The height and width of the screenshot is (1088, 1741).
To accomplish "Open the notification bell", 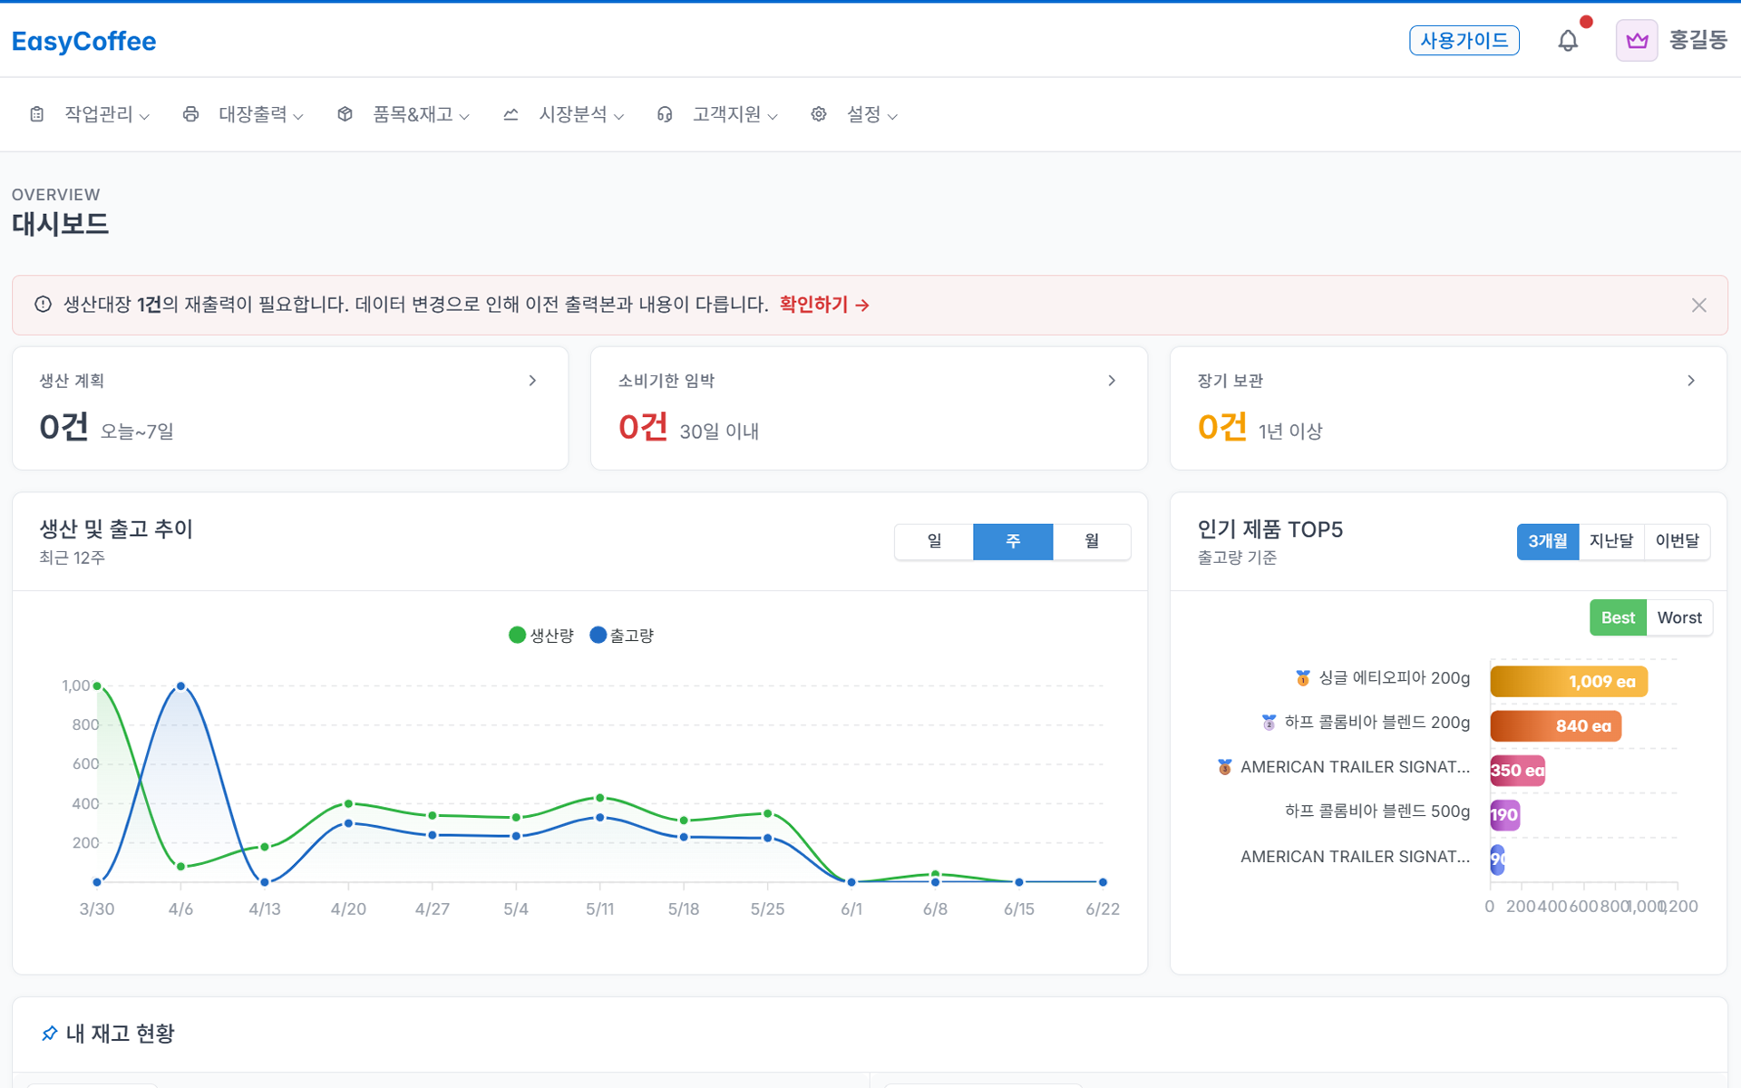I will (1568, 41).
